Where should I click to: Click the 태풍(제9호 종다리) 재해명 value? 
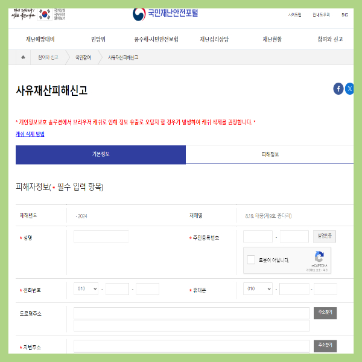(268, 216)
